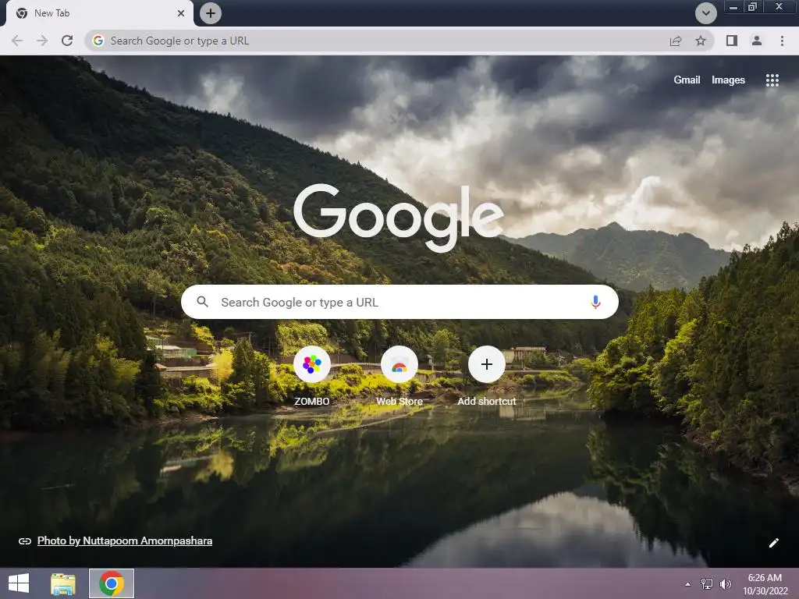This screenshot has width=799, height=599.
Task: Reload the current page
Action: [x=67, y=41]
